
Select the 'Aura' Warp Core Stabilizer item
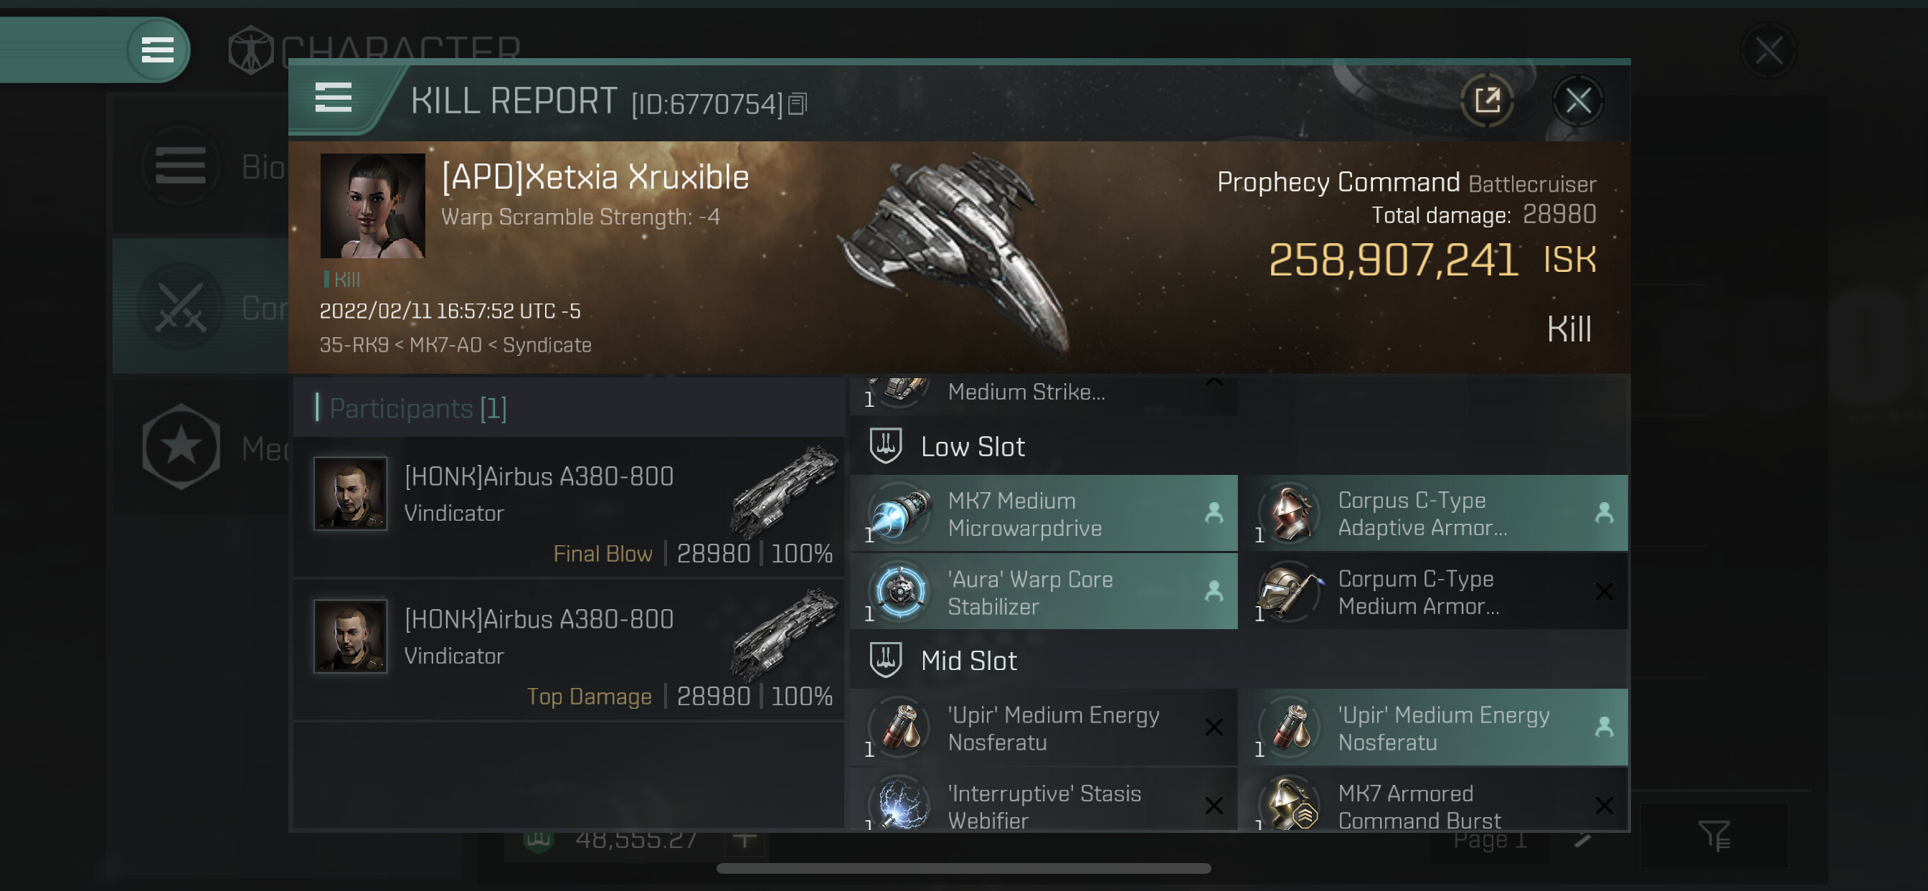coord(1044,593)
